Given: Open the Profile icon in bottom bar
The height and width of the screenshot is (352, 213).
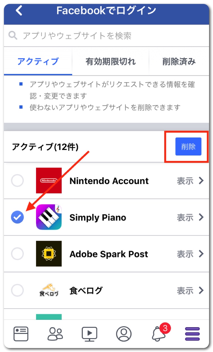Looking at the screenshot, I should pos(124,334).
